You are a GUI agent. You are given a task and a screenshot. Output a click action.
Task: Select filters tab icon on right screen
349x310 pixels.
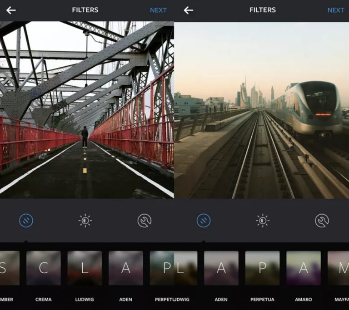(x=204, y=221)
